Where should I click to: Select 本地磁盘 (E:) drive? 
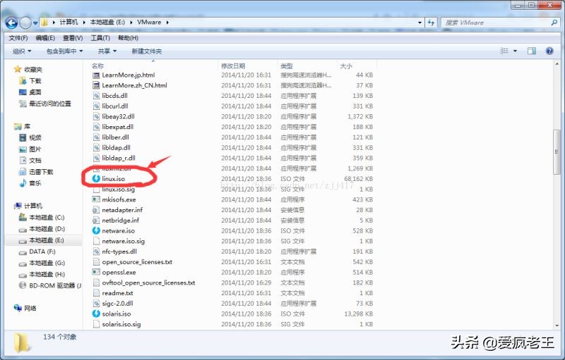[42, 240]
